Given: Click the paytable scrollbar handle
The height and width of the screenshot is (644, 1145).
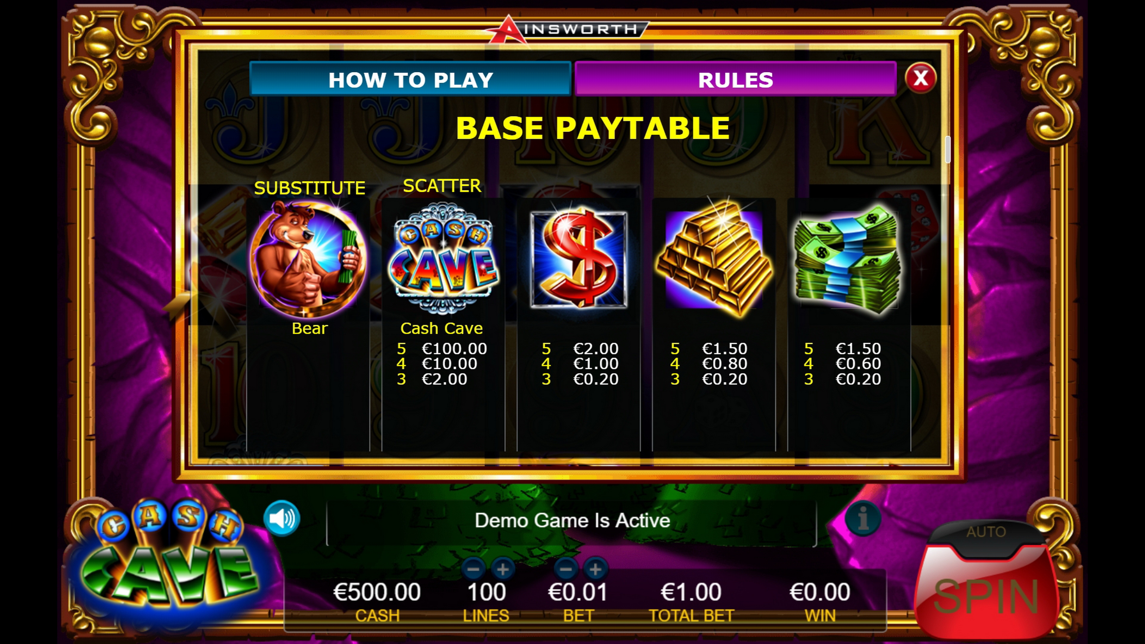Looking at the screenshot, I should click(x=948, y=149).
